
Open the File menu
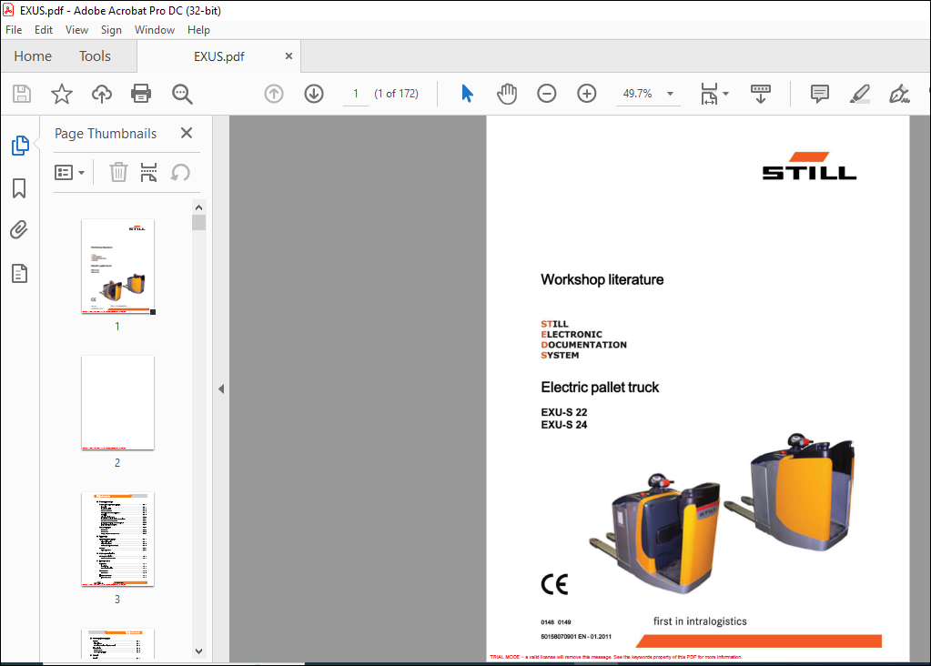tap(14, 30)
